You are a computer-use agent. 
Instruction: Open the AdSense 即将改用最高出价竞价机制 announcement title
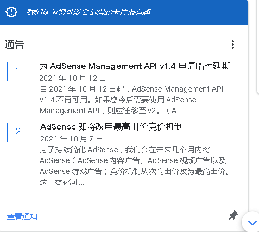click(111, 127)
